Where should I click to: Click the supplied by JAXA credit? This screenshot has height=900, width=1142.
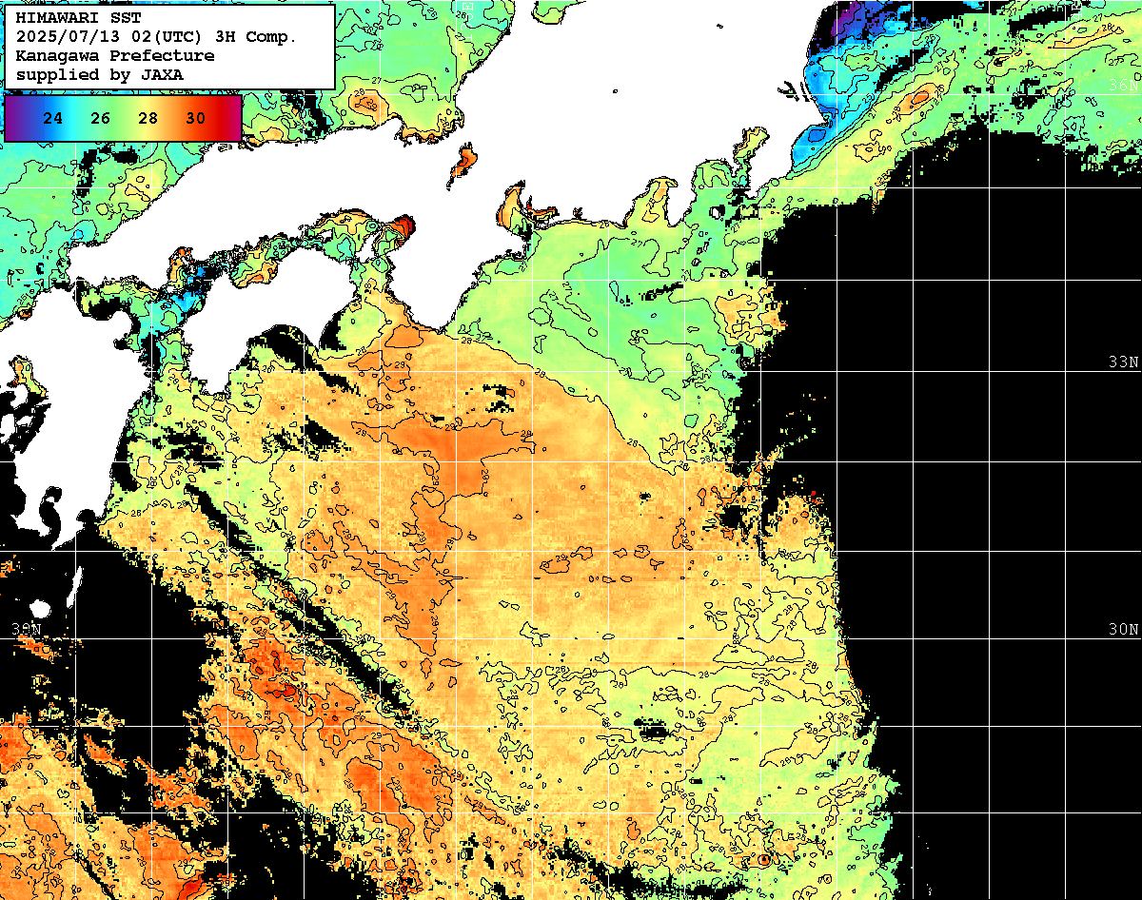point(100,74)
